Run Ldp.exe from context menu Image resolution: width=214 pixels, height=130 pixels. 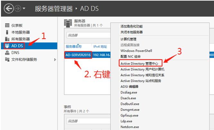[126, 121]
